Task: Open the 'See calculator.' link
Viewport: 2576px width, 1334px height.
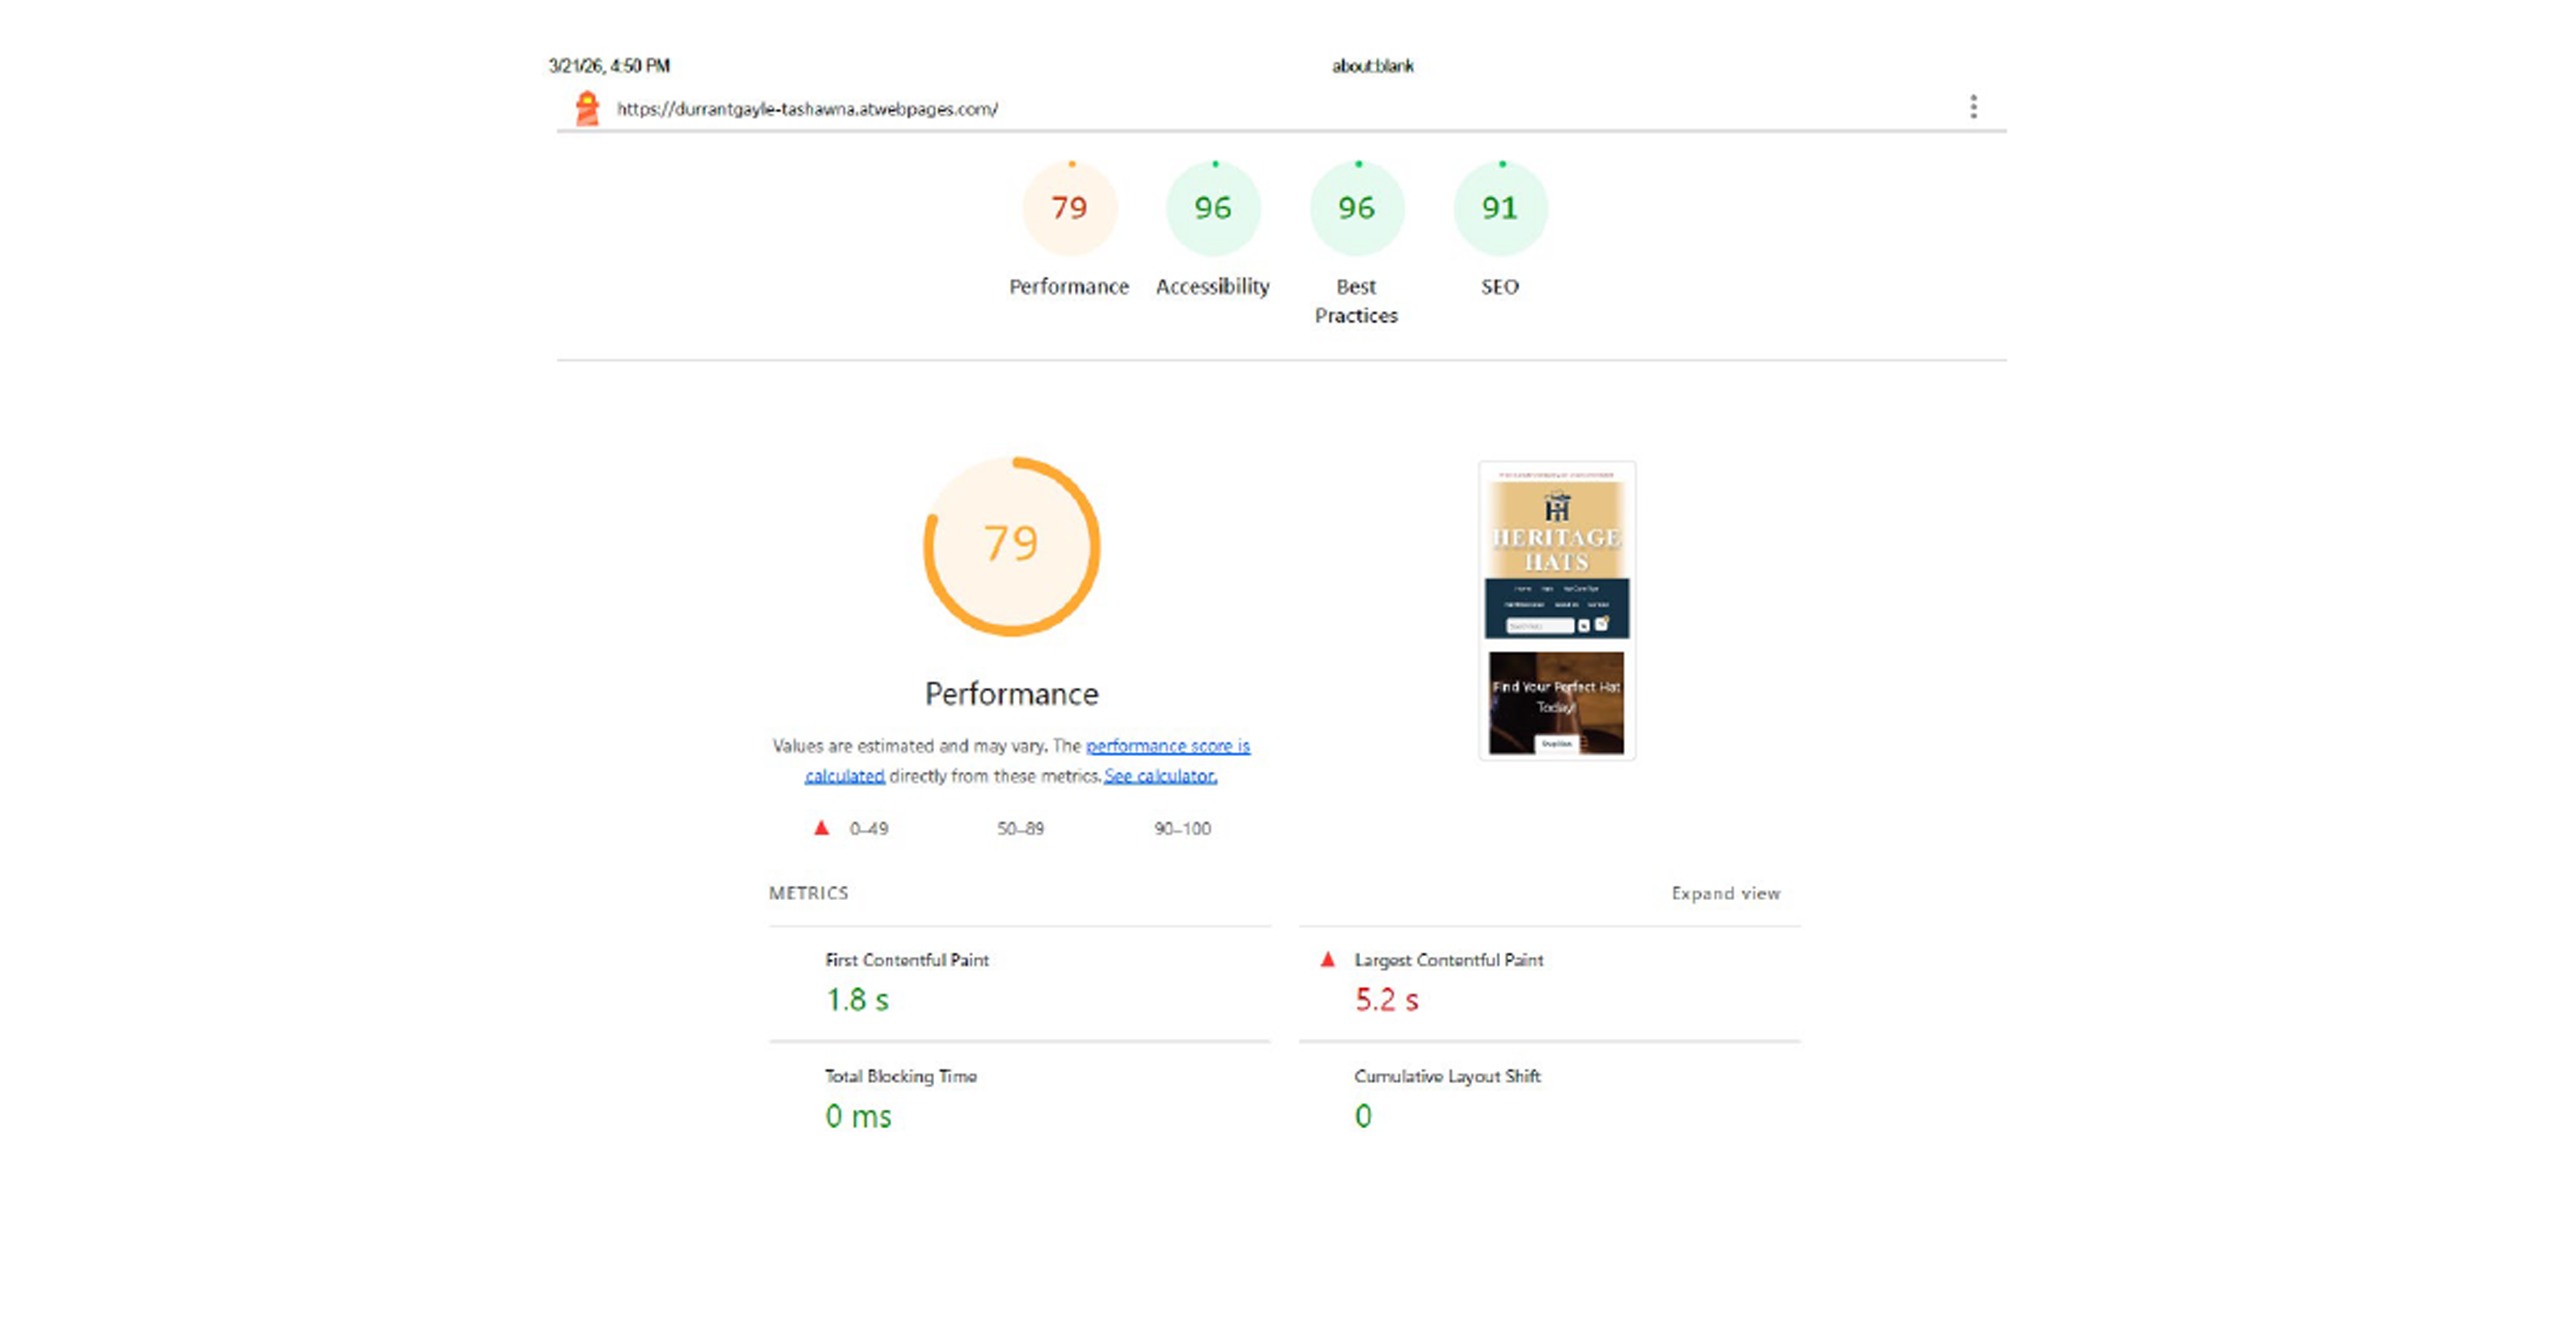Action: 1160,776
